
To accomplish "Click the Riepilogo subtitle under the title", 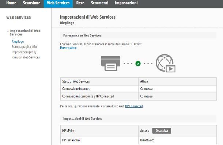I will pyautogui.click(x=67, y=23).
